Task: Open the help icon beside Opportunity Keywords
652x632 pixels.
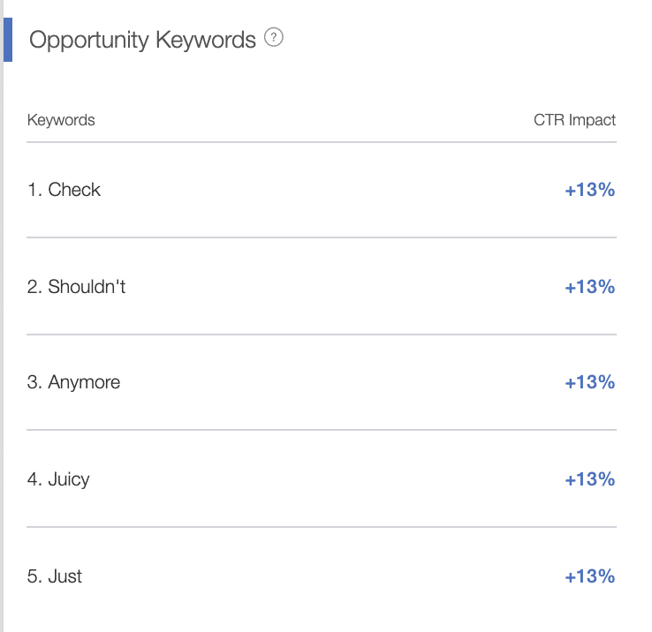Action: click(274, 37)
